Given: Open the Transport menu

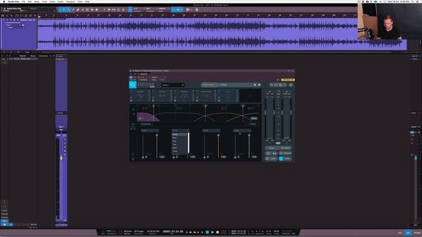Looking at the screenshot, I should [71, 1].
